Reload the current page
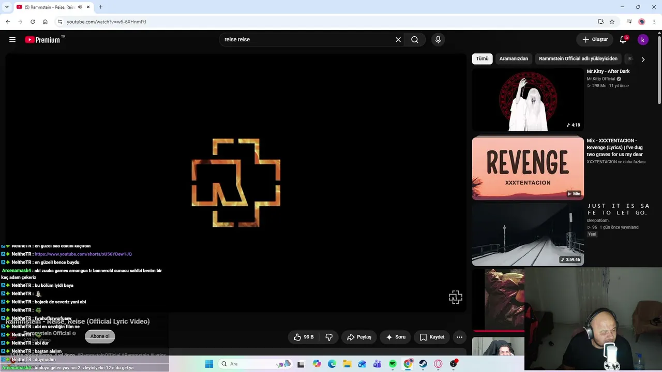Viewport: 662px width, 372px height. [33, 22]
